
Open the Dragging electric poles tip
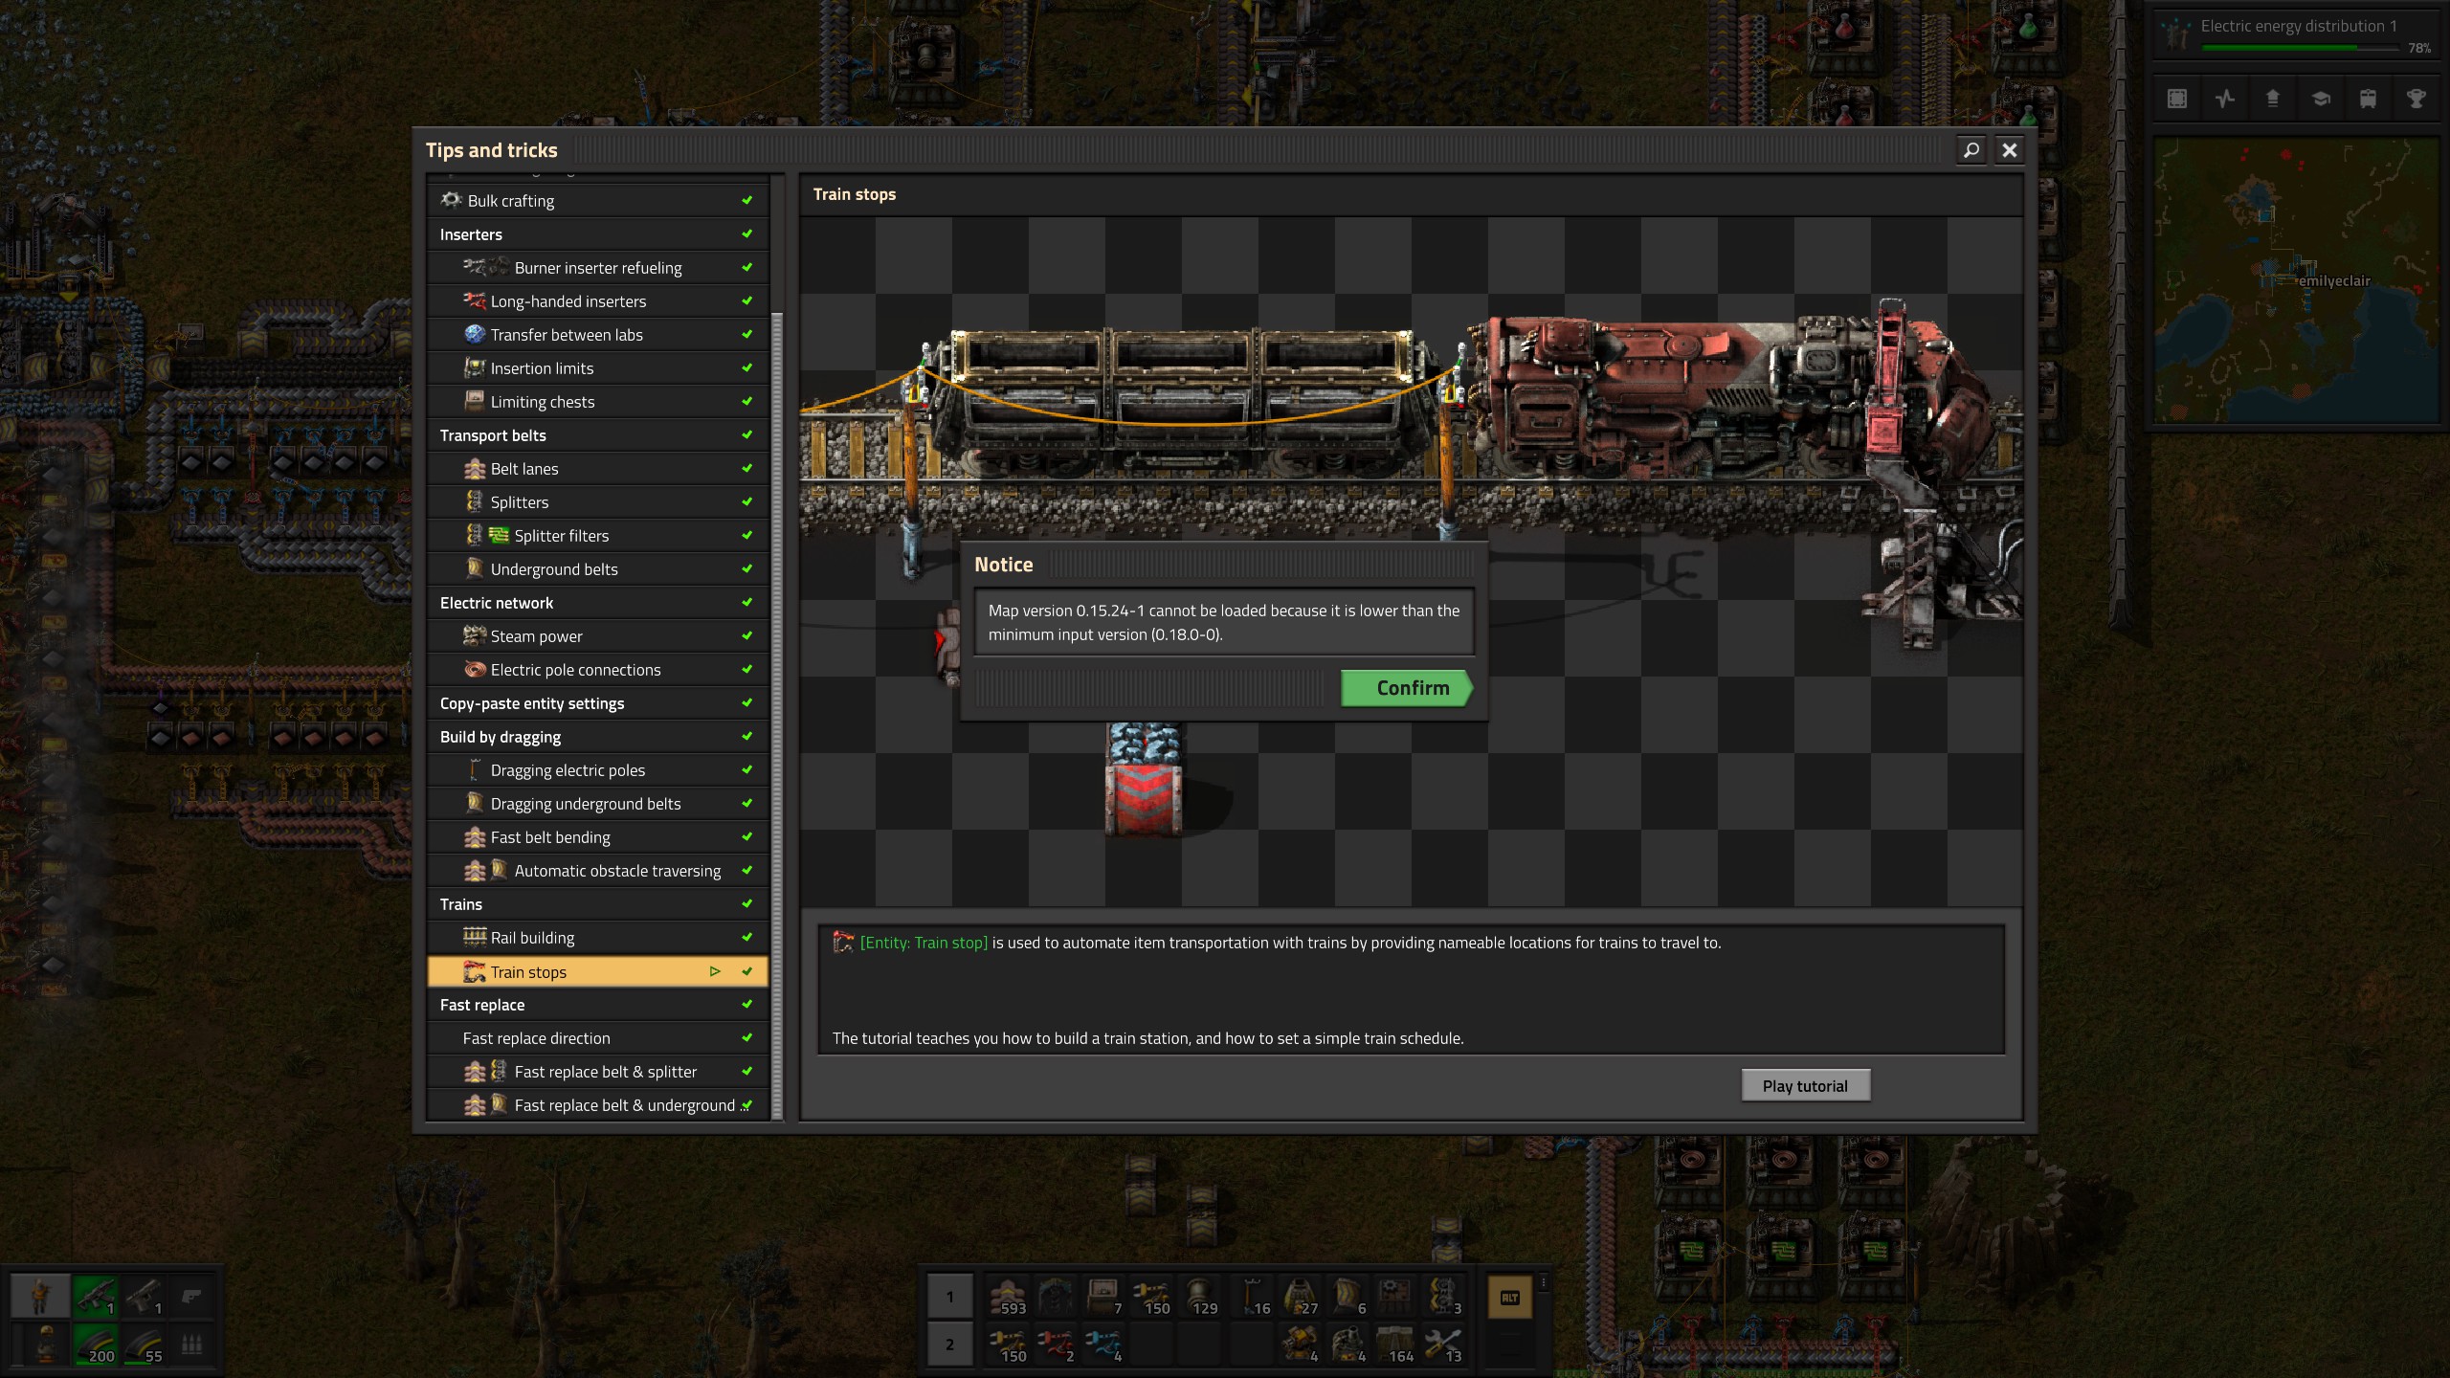click(597, 770)
